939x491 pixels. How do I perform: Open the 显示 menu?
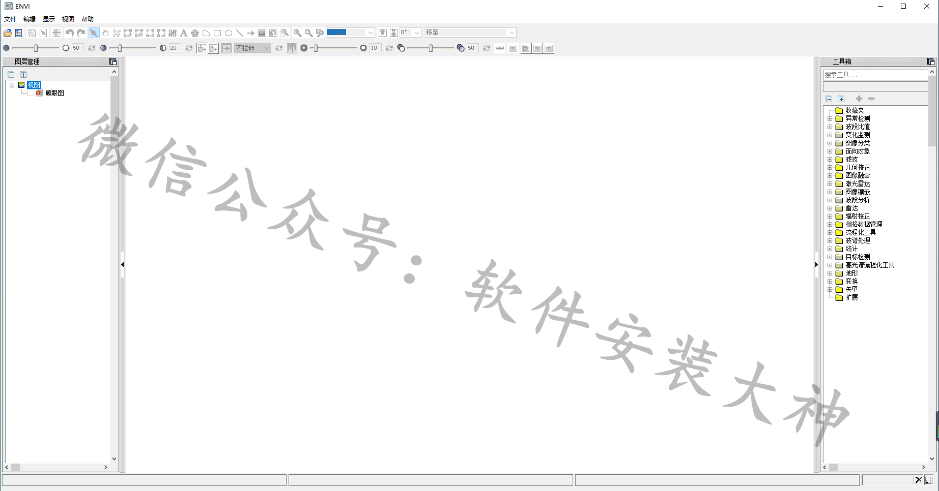point(49,19)
